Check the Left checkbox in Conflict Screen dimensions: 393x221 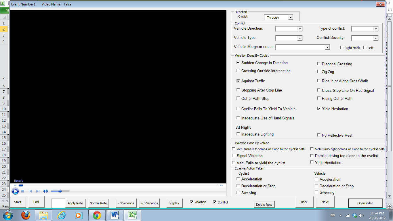pos(365,47)
